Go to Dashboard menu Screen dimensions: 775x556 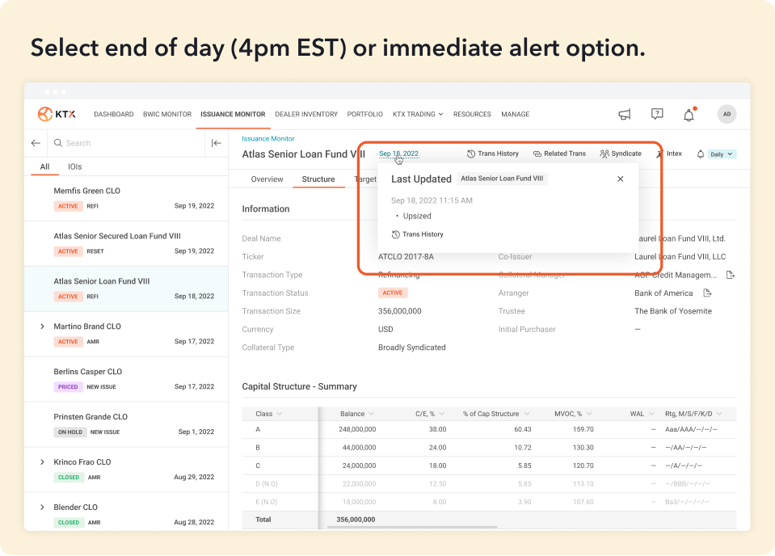(x=114, y=114)
